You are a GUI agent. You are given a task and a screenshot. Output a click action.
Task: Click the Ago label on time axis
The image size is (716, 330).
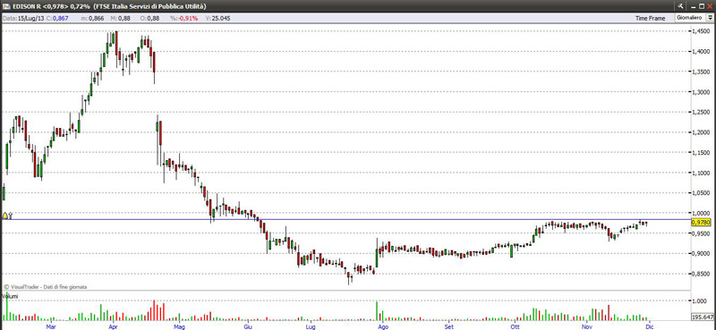click(384, 326)
